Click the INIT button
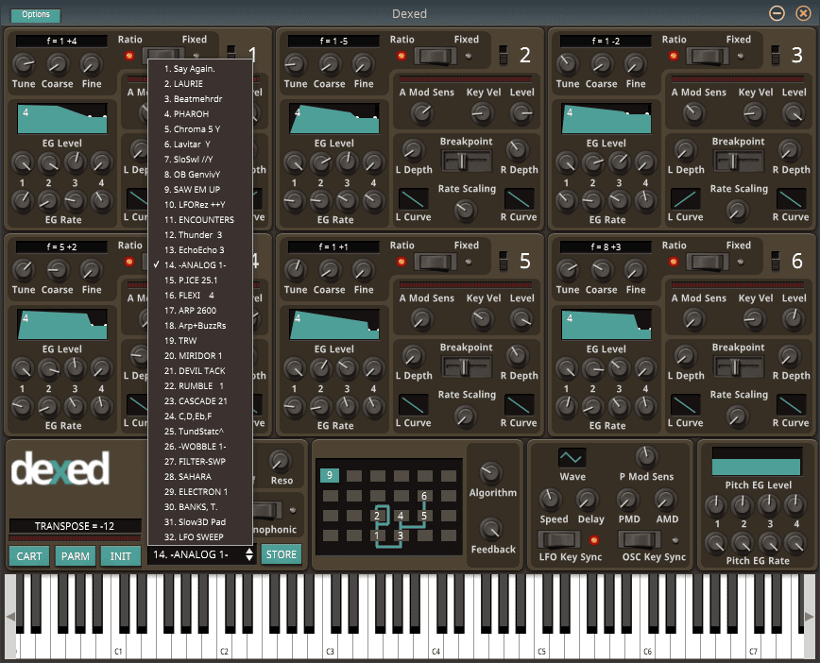Viewport: 820px width, 663px height. pyautogui.click(x=121, y=556)
